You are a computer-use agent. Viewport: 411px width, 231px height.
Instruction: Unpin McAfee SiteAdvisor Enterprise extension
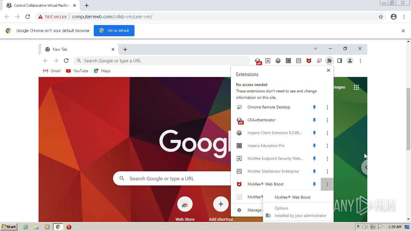[x=314, y=171]
